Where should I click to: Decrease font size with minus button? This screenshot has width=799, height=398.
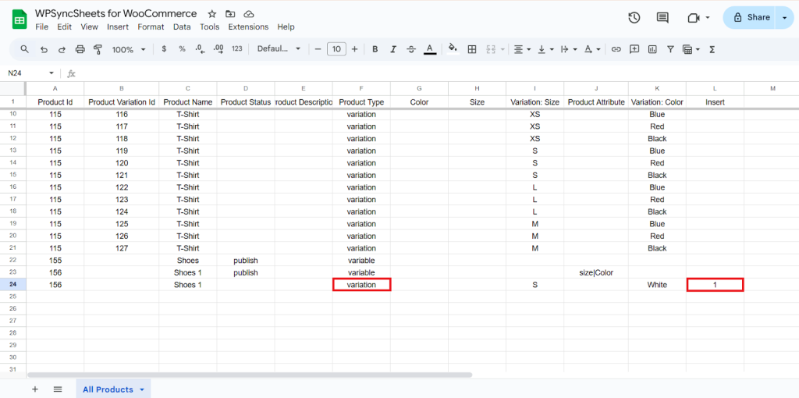(x=318, y=49)
